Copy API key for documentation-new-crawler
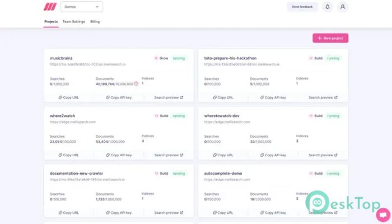Image resolution: width=392 pixels, height=224 pixels. 119,213
